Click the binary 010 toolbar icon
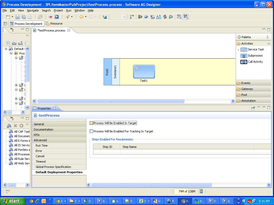This screenshot has width=274, height=205. (x=153, y=17)
